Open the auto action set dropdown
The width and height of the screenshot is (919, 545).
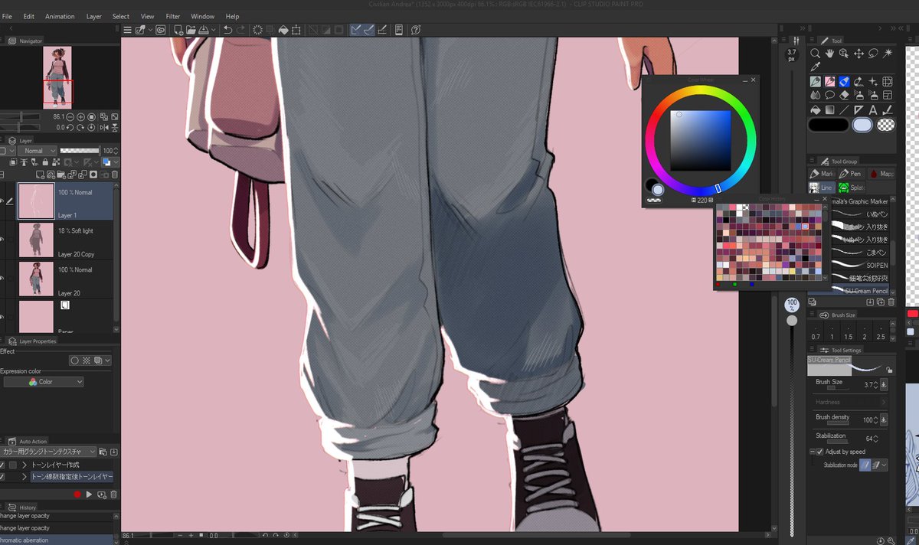pos(49,452)
